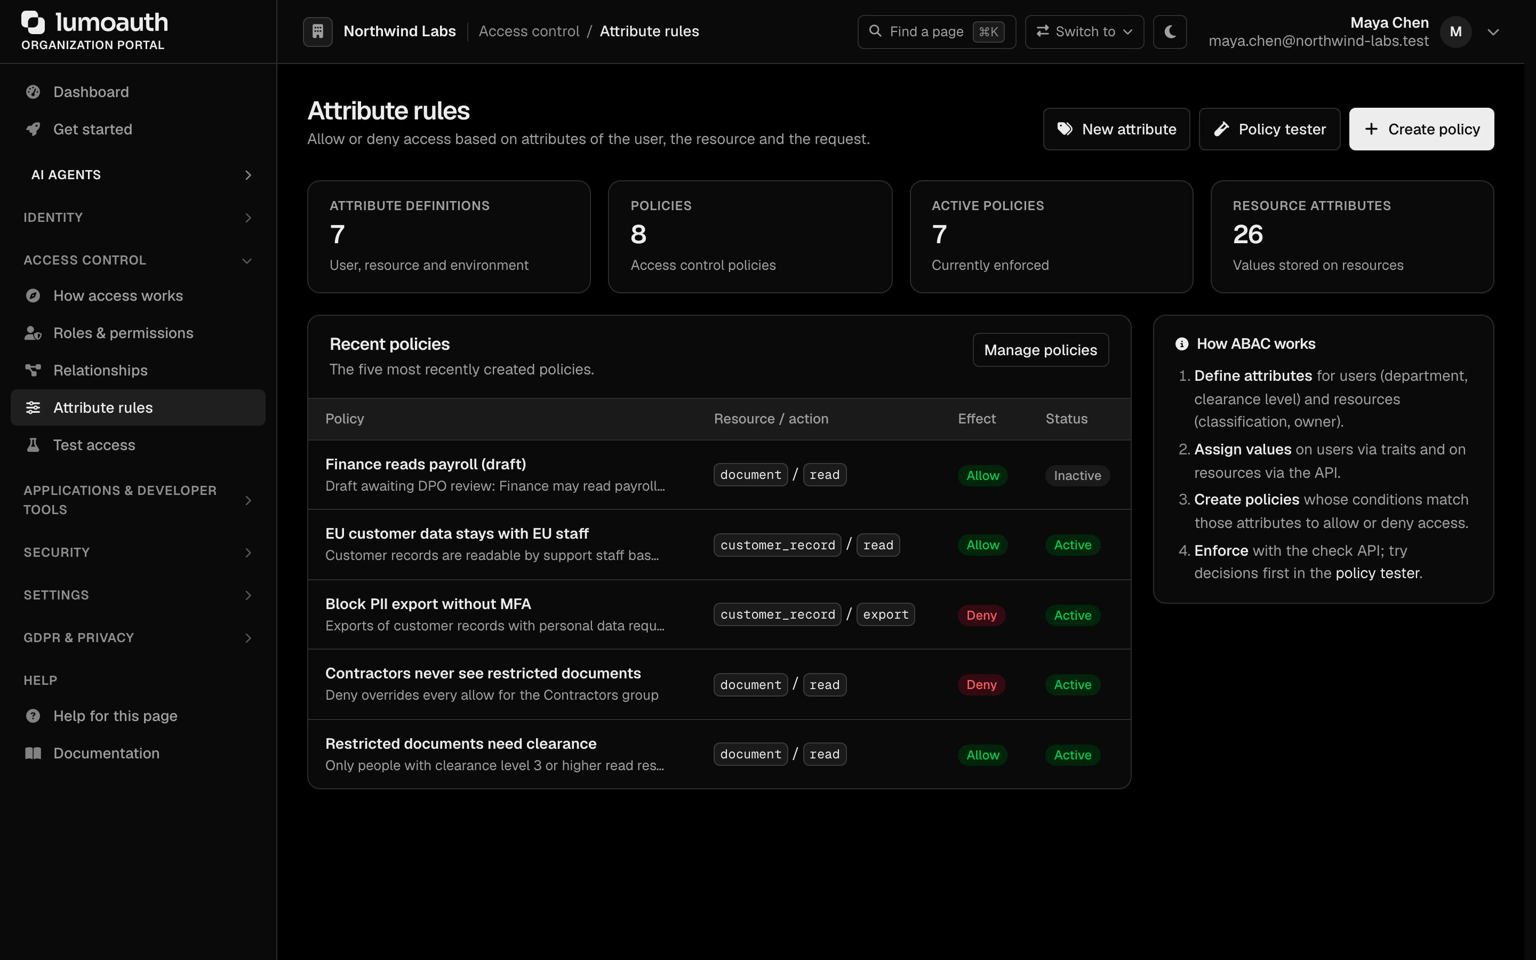
Task: Click the Create policy button
Action: [1421, 129]
